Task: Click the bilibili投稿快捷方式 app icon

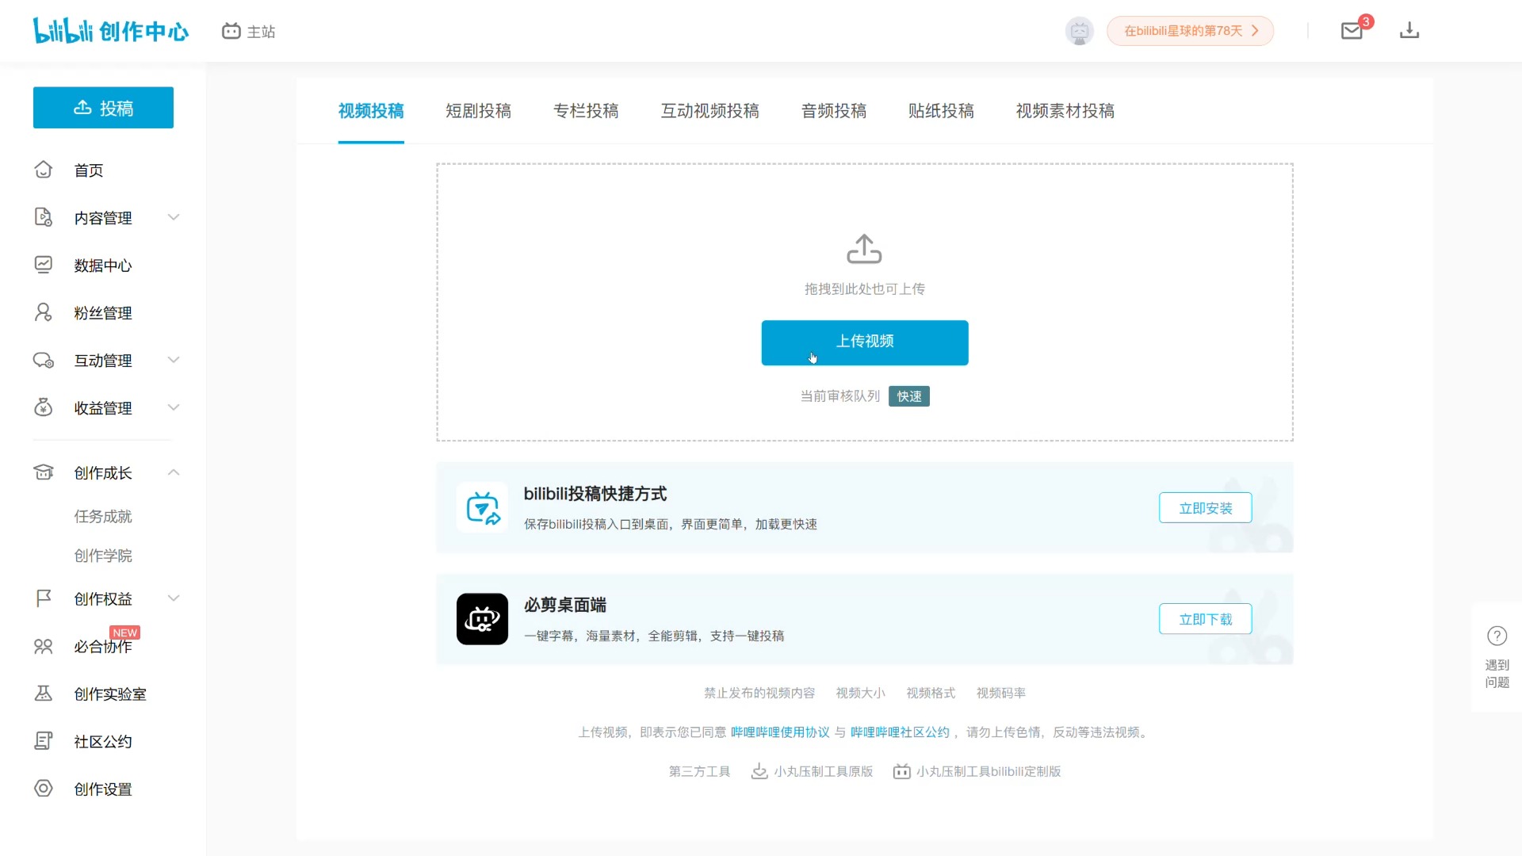Action: pos(482,508)
